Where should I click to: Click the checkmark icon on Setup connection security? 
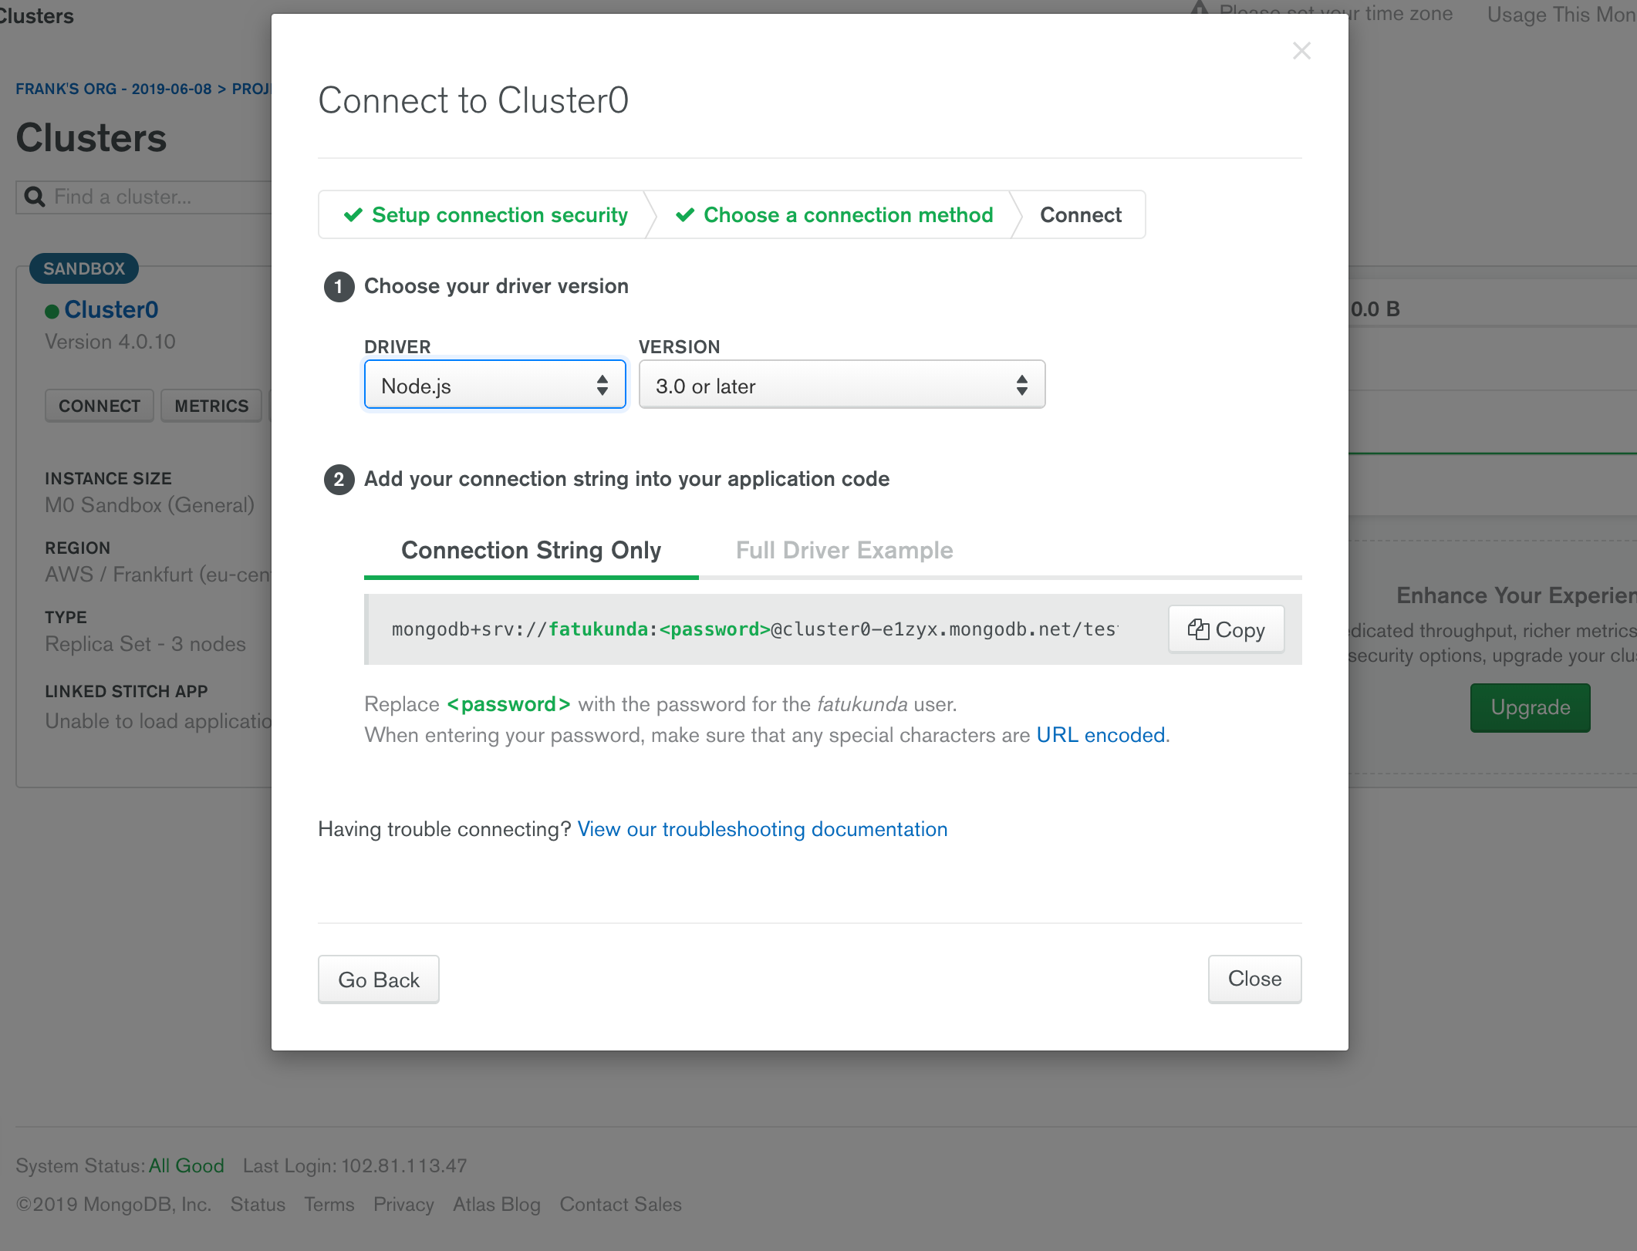(353, 215)
